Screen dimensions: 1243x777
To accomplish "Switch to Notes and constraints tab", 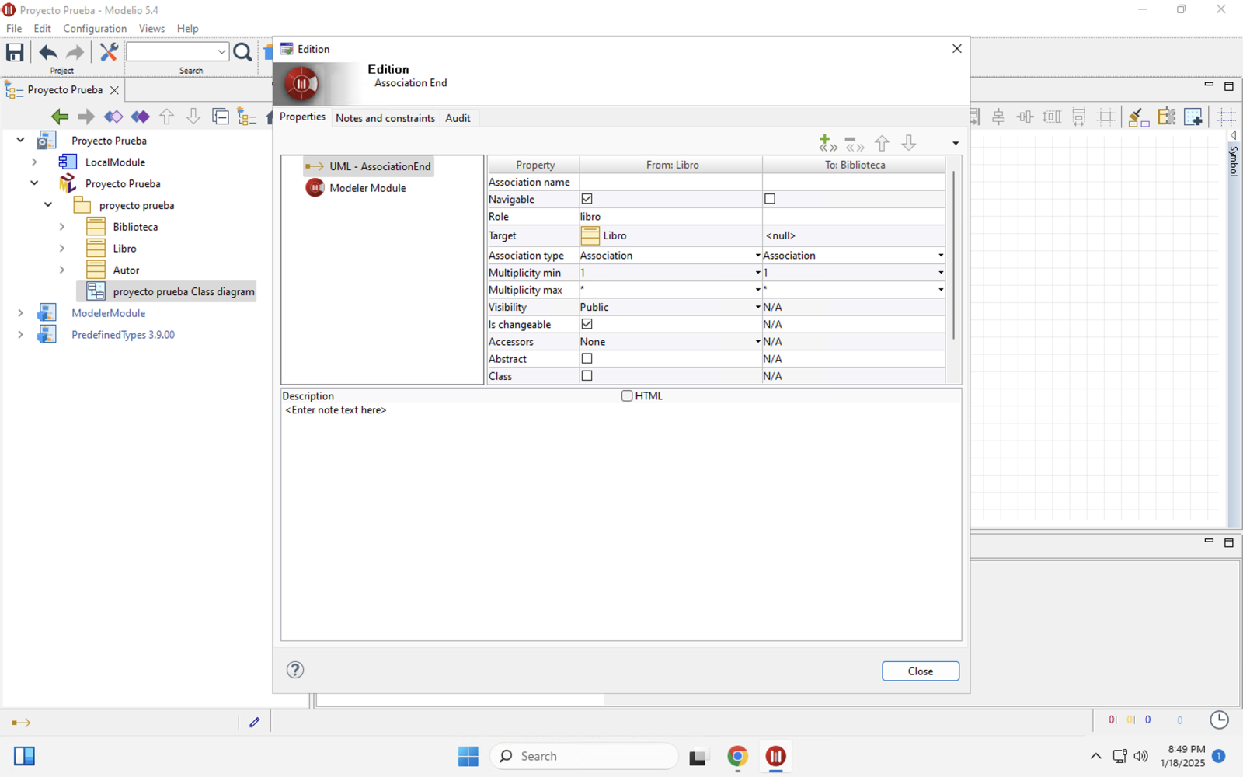I will (x=385, y=118).
